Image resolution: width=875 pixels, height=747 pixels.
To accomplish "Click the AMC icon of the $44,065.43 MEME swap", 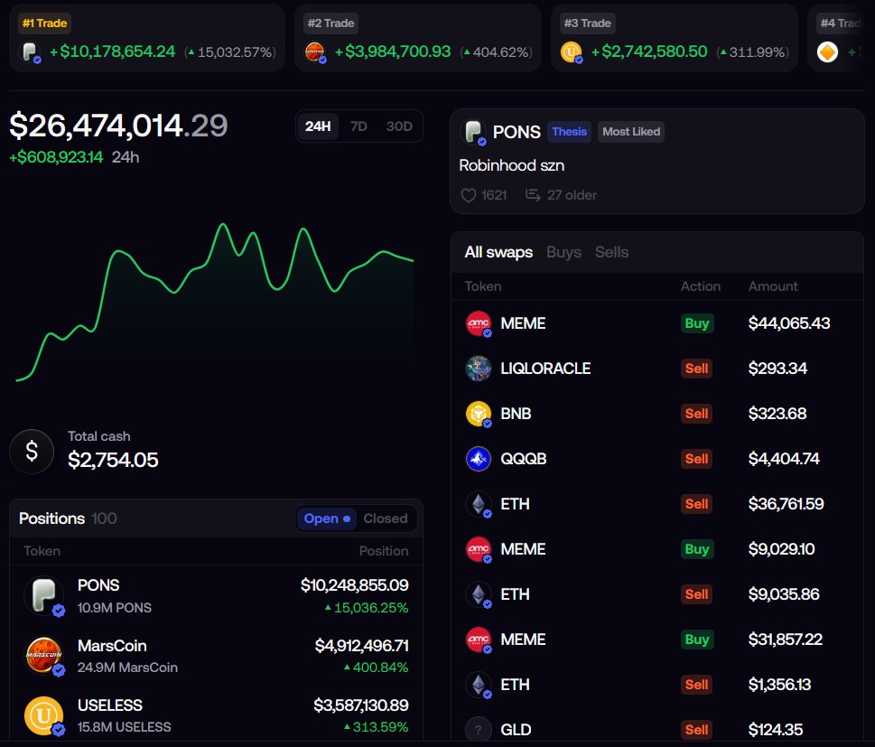I will click(479, 323).
